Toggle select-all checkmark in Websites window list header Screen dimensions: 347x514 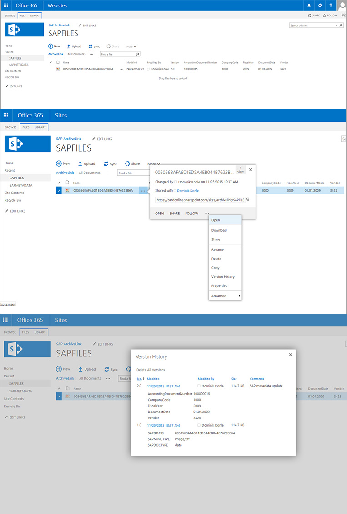tap(51, 62)
